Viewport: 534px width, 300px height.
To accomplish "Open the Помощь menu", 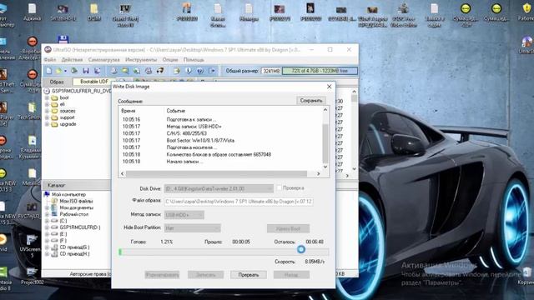I will point(194,59).
